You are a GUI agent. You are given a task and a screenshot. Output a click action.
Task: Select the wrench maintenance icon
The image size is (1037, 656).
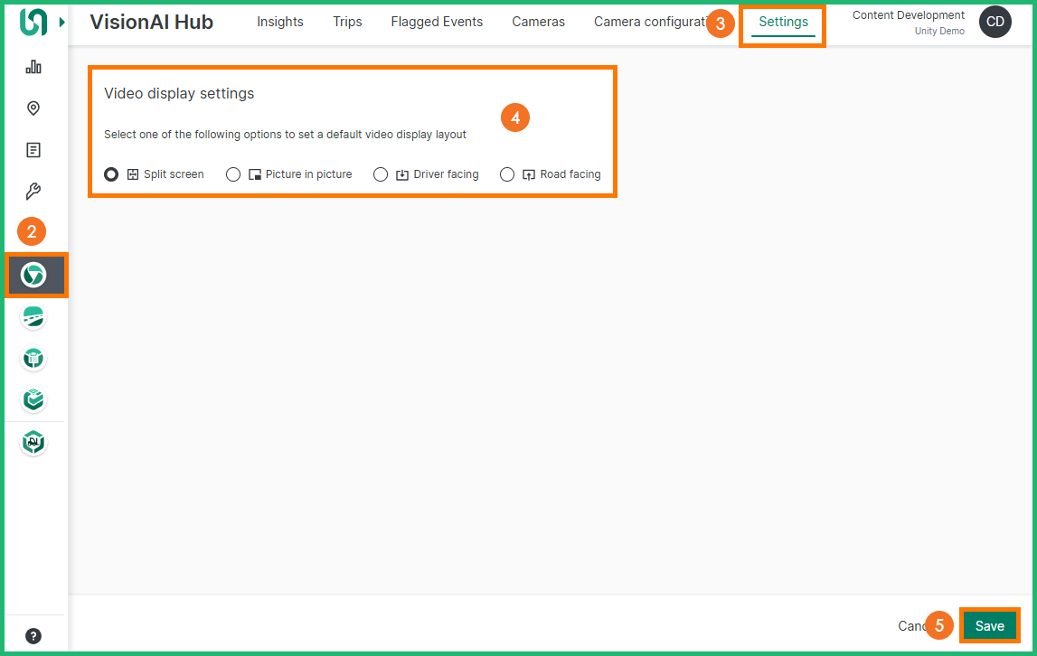[x=33, y=192]
